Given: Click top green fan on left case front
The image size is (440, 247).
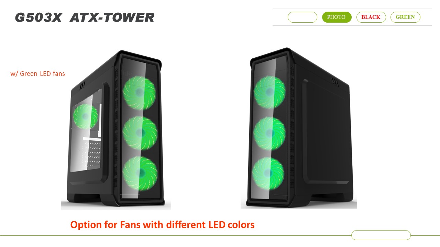Looking at the screenshot, I should [x=139, y=93].
